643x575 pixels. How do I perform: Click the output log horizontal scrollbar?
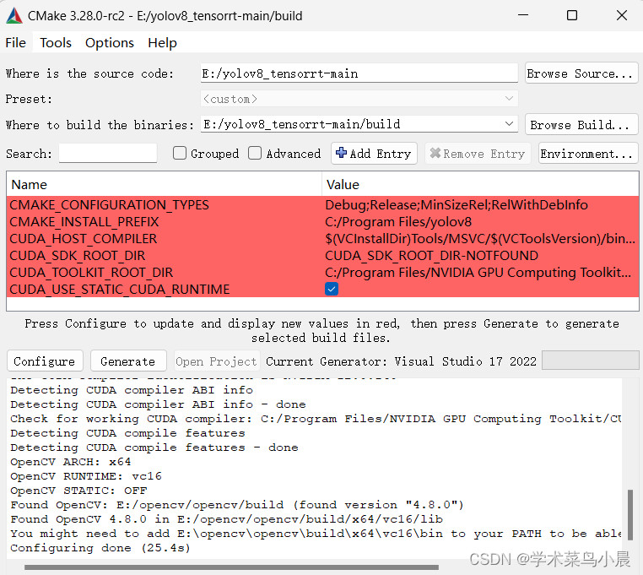pyautogui.click(x=231, y=567)
